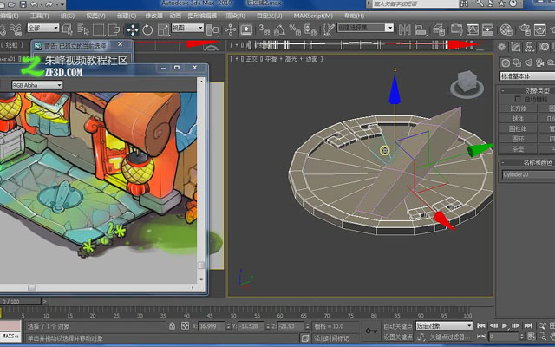Image resolution: width=555 pixels, height=347 pixels.
Task: Click the ViewCube in viewport
Action: 467,84
